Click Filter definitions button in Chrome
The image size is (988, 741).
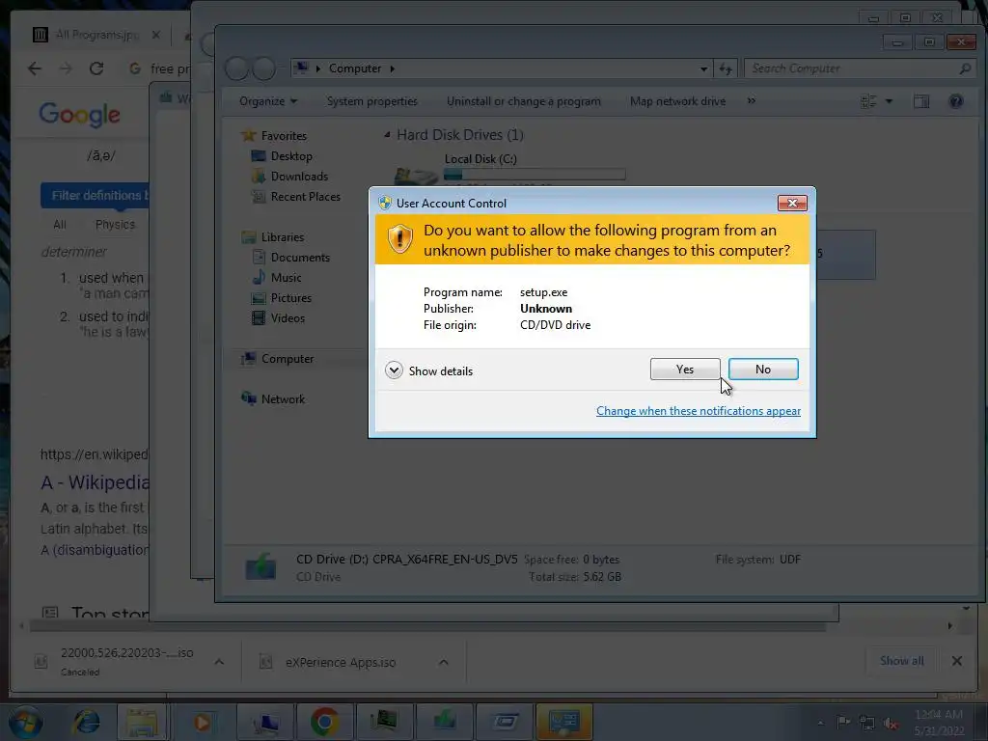96,195
